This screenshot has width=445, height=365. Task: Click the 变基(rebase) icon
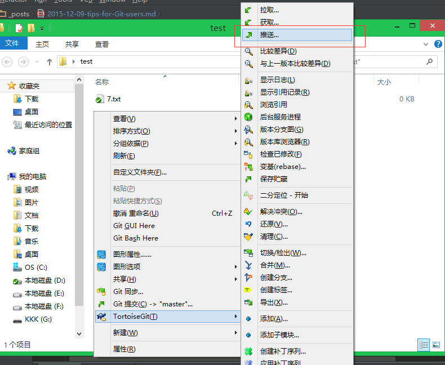point(248,167)
